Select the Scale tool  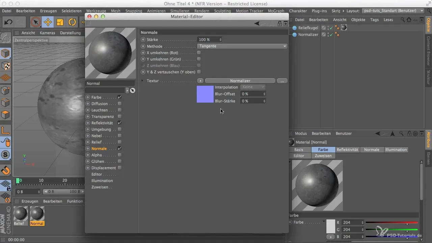click(60, 22)
